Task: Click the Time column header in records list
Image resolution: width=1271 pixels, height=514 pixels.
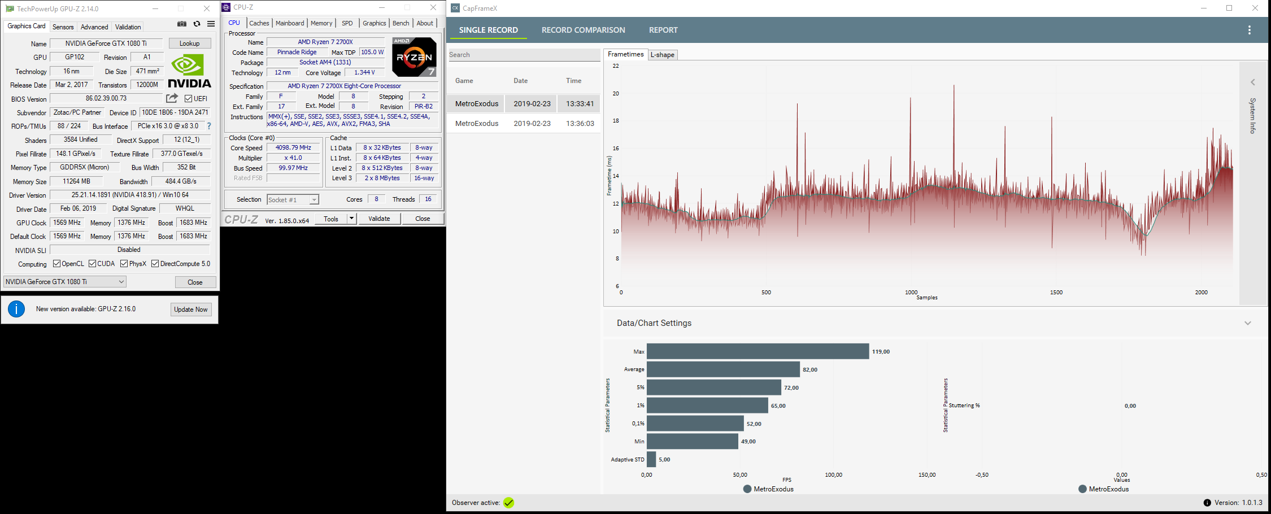Action: [574, 81]
